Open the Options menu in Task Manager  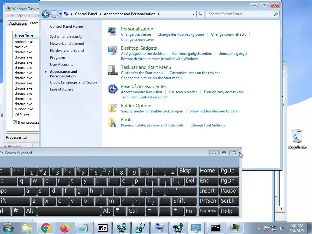[24, 15]
